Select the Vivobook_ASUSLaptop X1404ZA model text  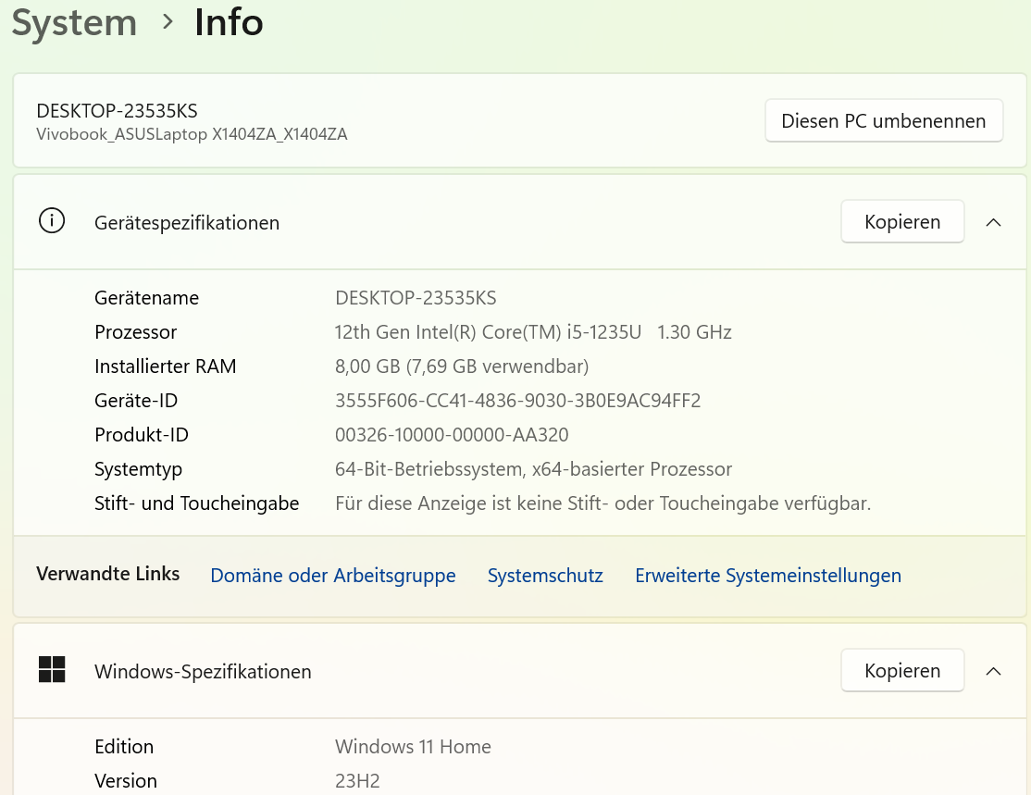pyautogui.click(x=192, y=134)
